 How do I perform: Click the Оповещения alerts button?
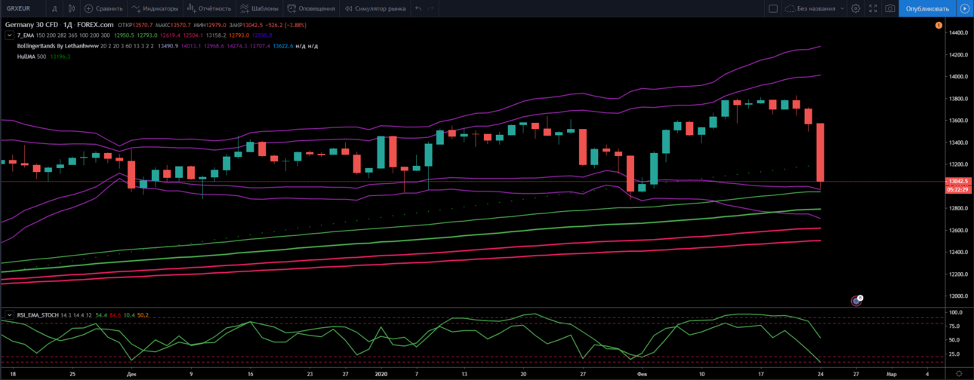pos(310,8)
